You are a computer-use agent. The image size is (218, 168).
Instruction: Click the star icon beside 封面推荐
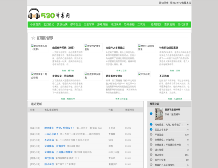(x=33, y=38)
